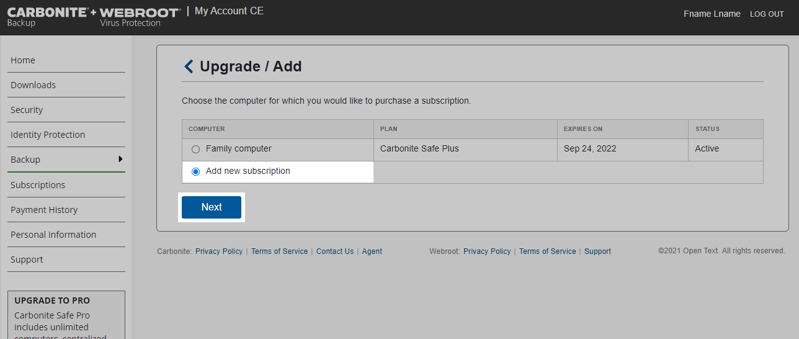The image size is (799, 339).
Task: Open Home in the sidebar
Action: 23,60
